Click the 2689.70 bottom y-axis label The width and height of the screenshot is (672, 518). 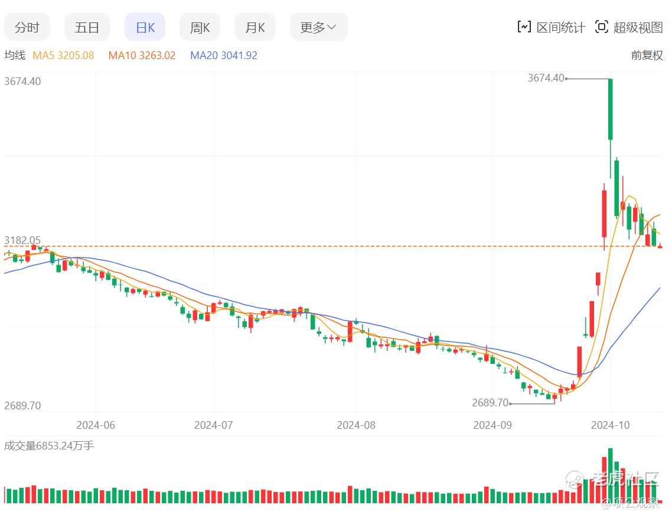point(22,405)
